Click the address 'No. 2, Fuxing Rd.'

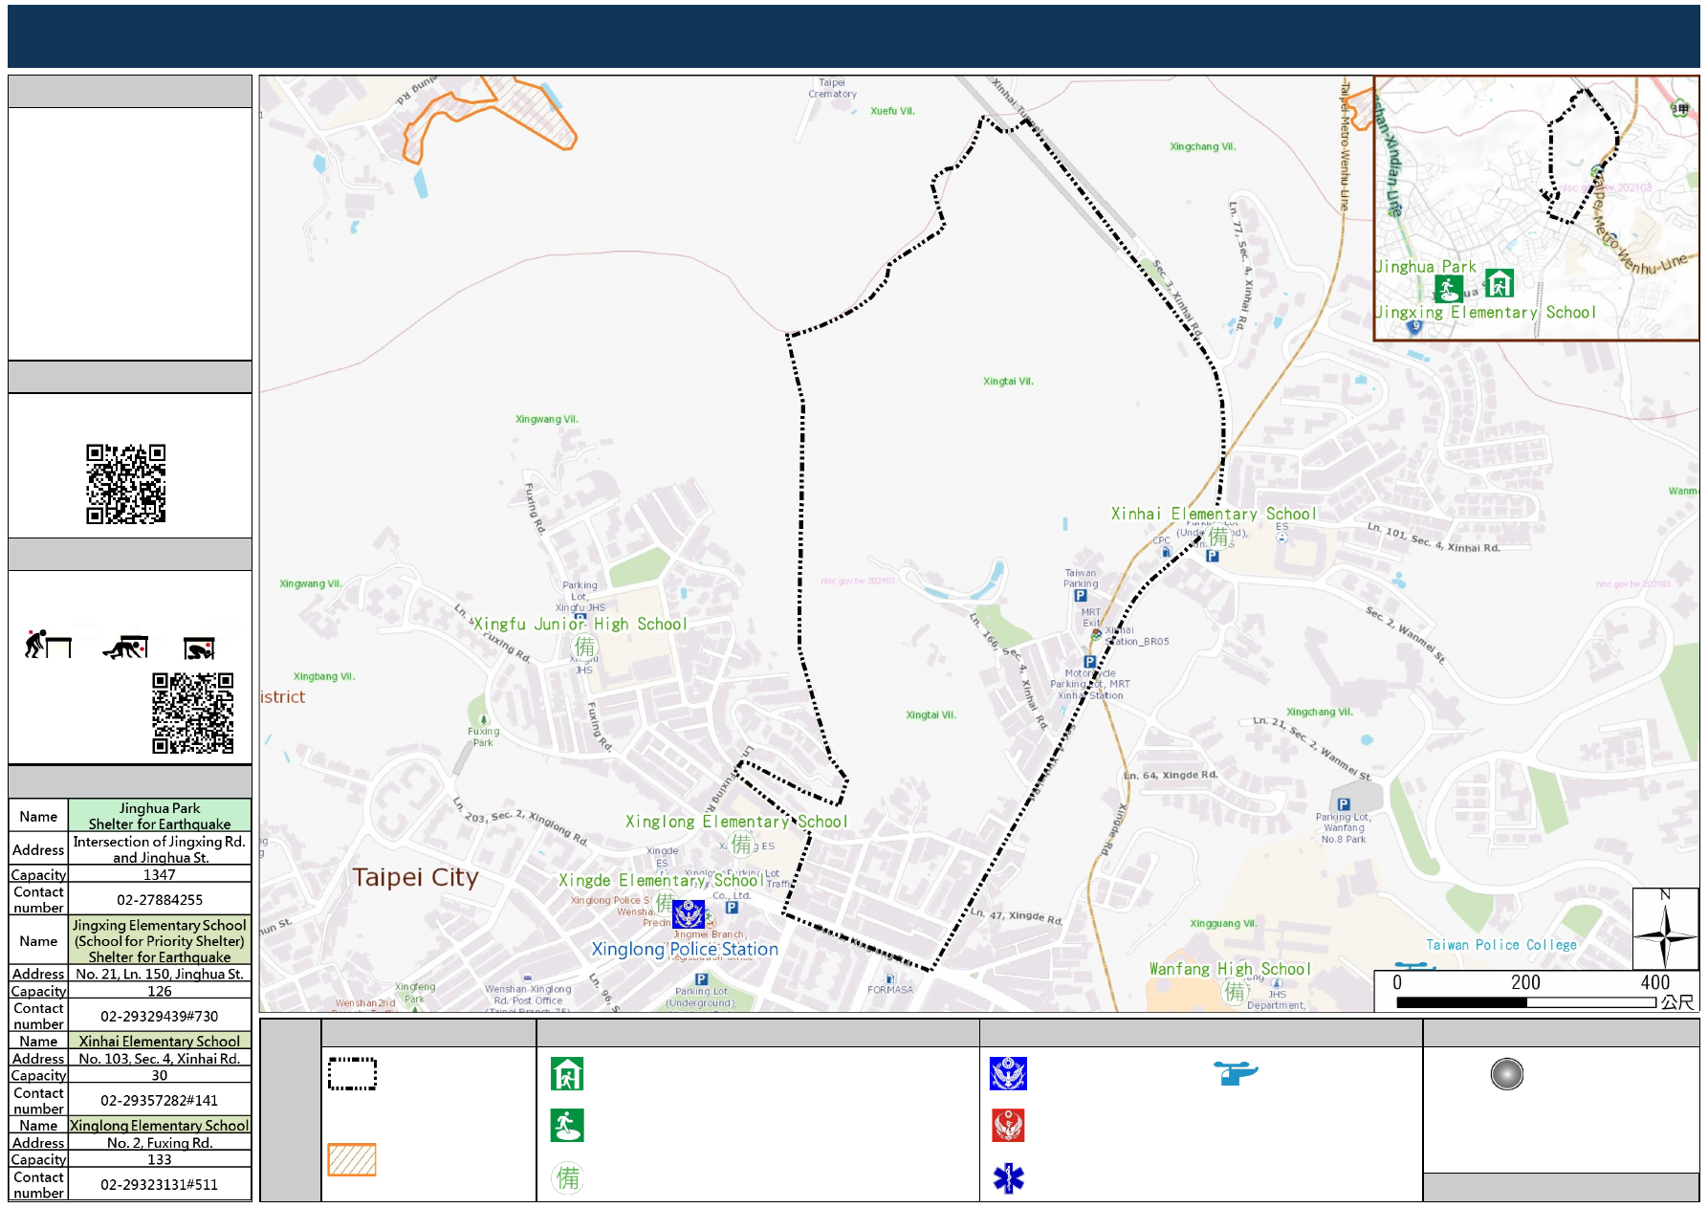(160, 1143)
